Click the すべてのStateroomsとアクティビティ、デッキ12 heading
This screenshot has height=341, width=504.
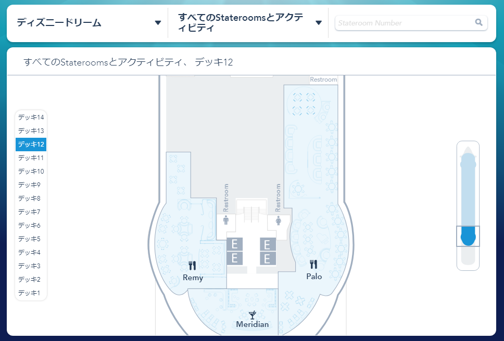128,62
